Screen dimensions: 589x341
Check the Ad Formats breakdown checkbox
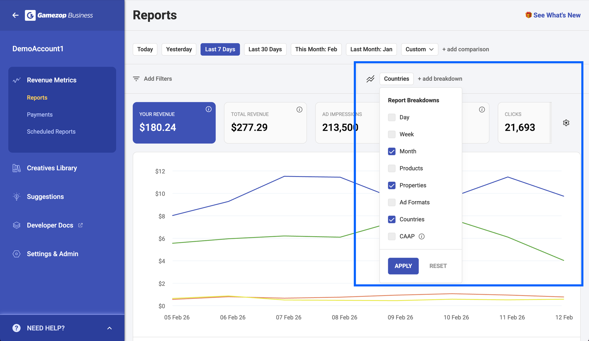tap(392, 202)
